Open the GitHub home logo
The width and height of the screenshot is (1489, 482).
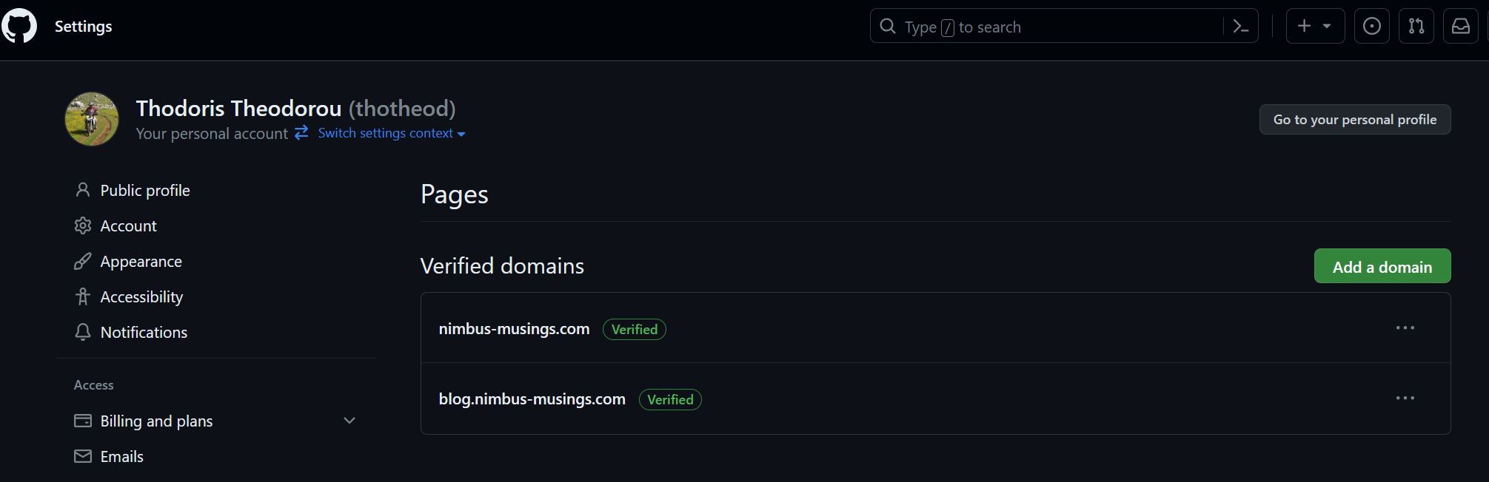pos(19,27)
